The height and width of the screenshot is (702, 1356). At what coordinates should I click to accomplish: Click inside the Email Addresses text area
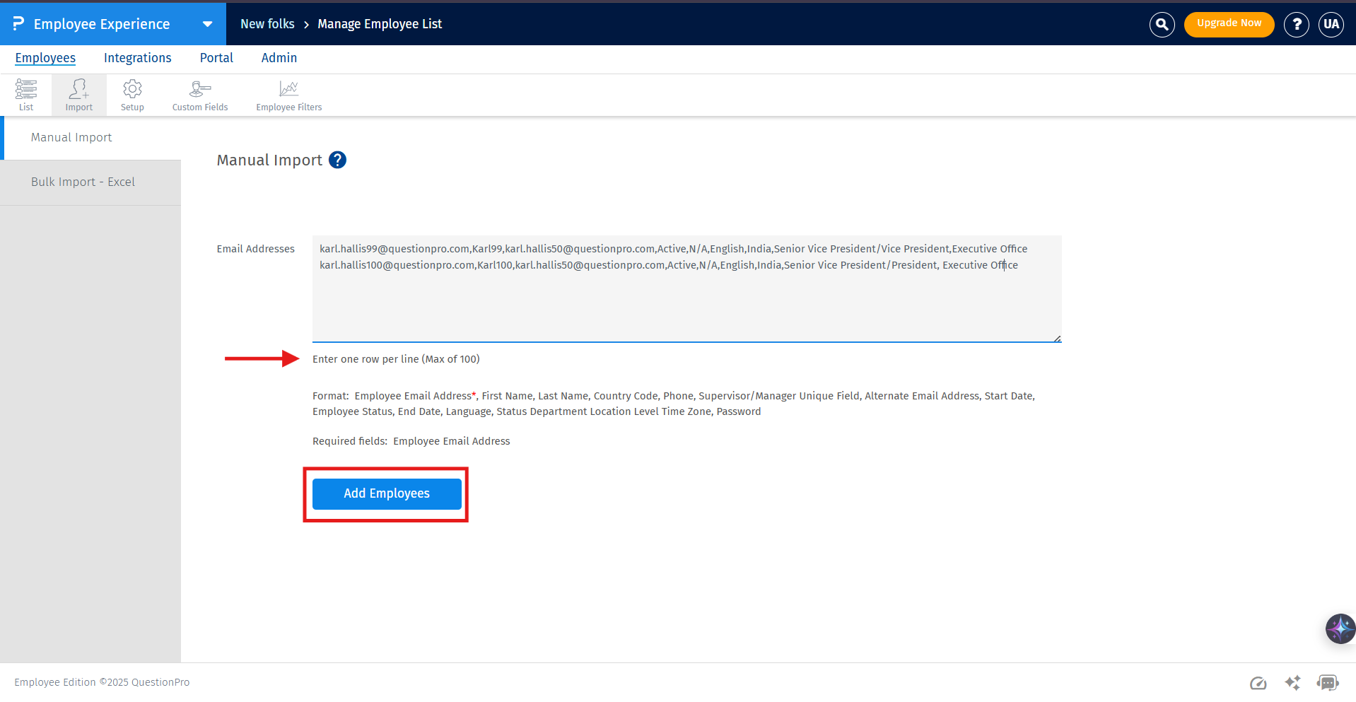pyautogui.click(x=686, y=288)
